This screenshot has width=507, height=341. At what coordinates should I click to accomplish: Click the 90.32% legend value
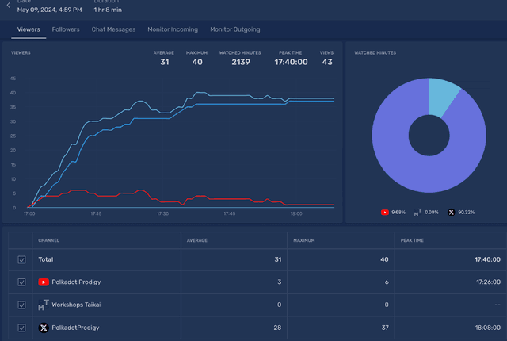click(x=467, y=213)
